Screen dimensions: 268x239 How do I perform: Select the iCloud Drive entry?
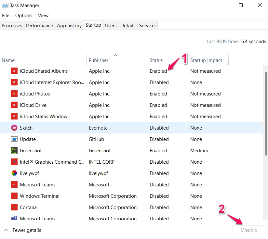33,105
